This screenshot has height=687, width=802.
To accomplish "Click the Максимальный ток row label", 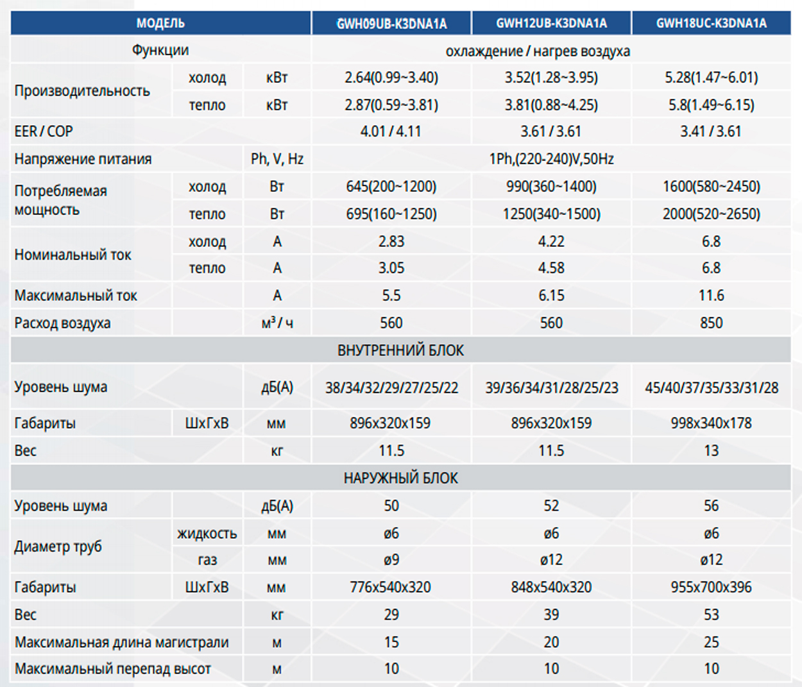I will pyautogui.click(x=76, y=296).
